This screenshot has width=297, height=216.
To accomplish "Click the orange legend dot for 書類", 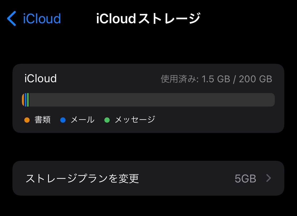I will pyautogui.click(x=27, y=120).
